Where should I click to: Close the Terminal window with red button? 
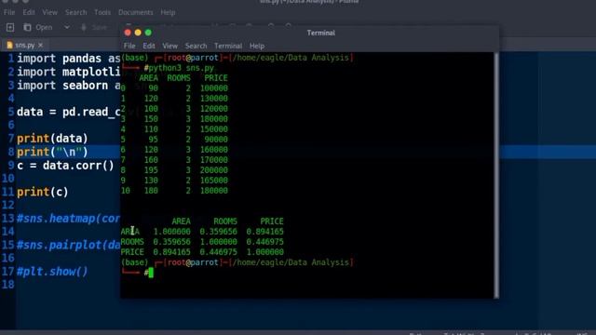coord(128,33)
